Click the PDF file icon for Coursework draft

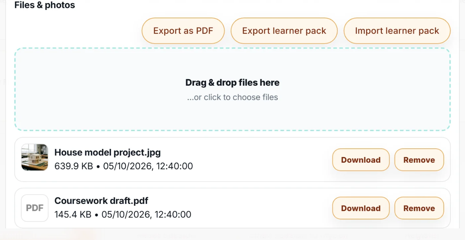35,208
